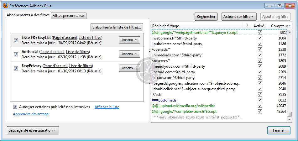
Task: Open Actions dropdown for EasyPrivacy
Action: pos(129,68)
